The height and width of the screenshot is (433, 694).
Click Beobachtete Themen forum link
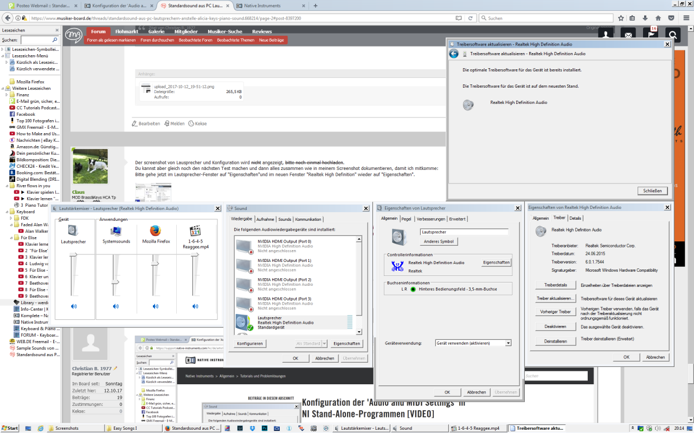click(x=235, y=40)
